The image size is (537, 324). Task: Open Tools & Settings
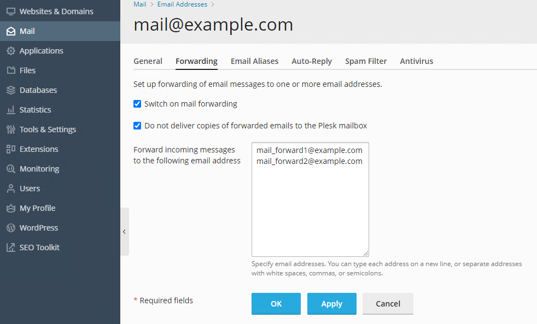(48, 129)
